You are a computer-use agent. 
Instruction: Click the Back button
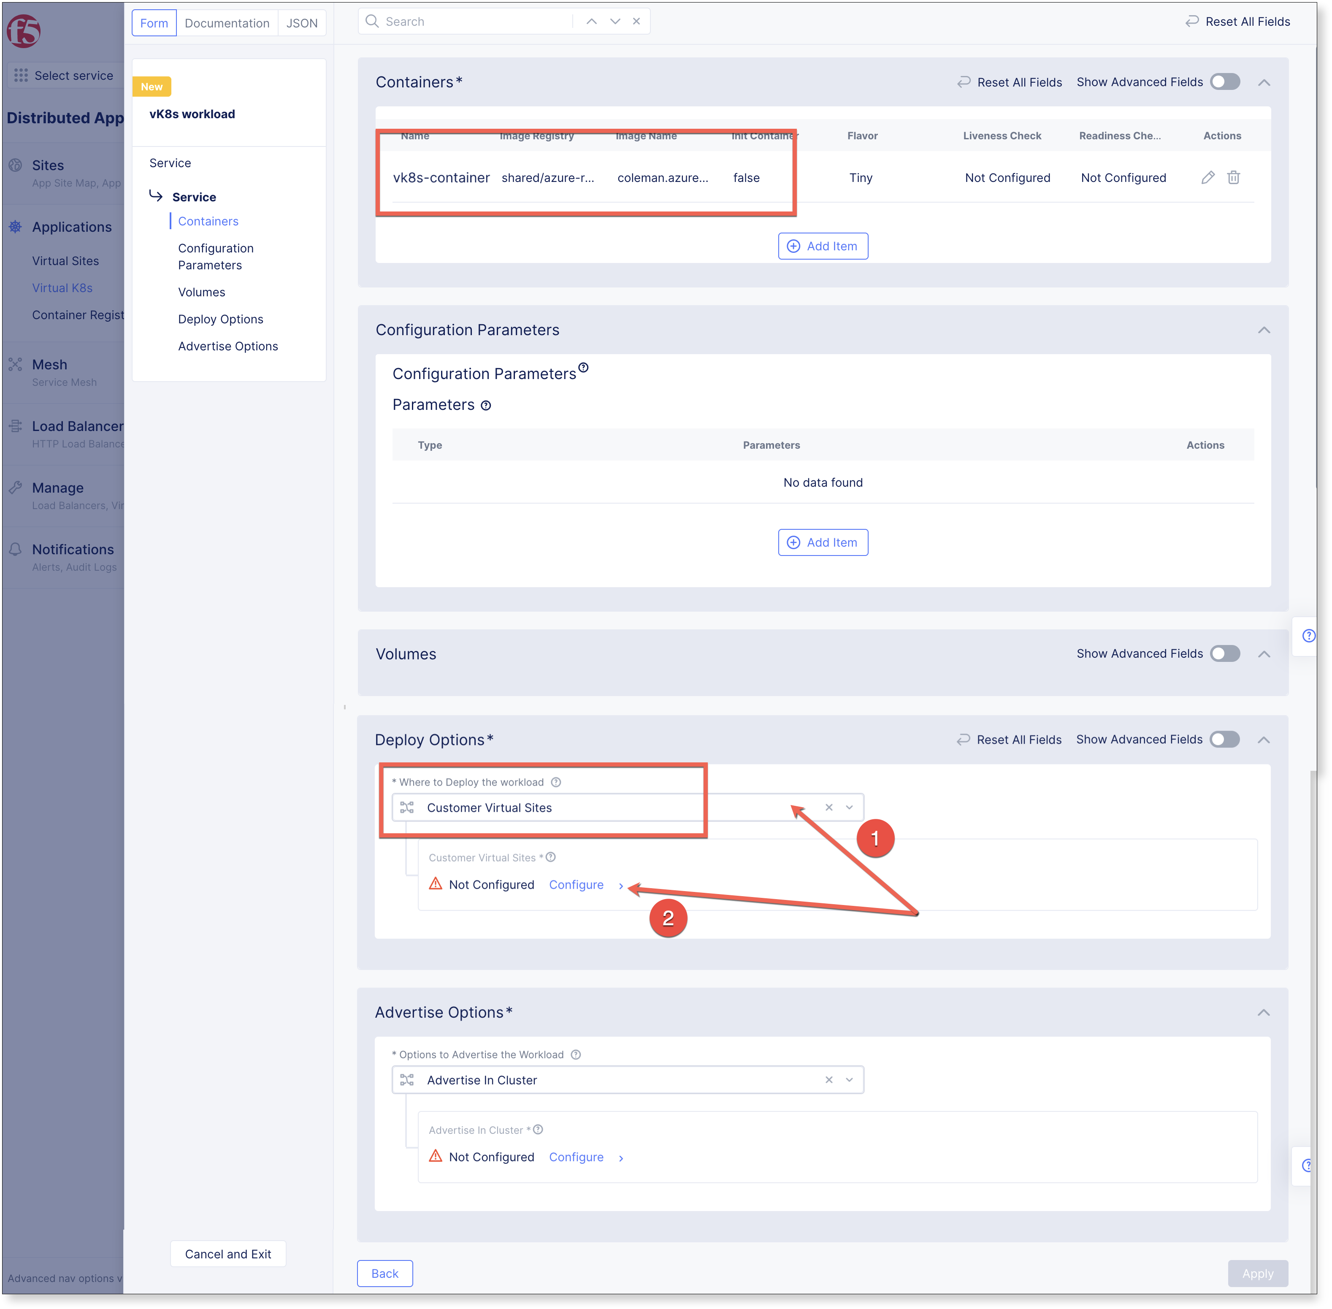385,1273
